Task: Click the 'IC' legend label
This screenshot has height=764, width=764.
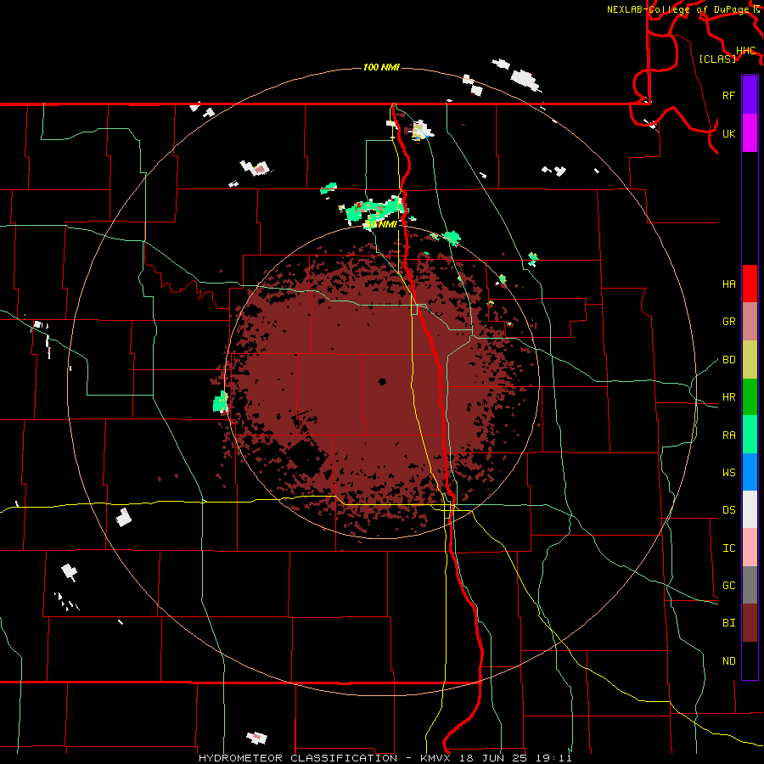Action: click(x=729, y=548)
